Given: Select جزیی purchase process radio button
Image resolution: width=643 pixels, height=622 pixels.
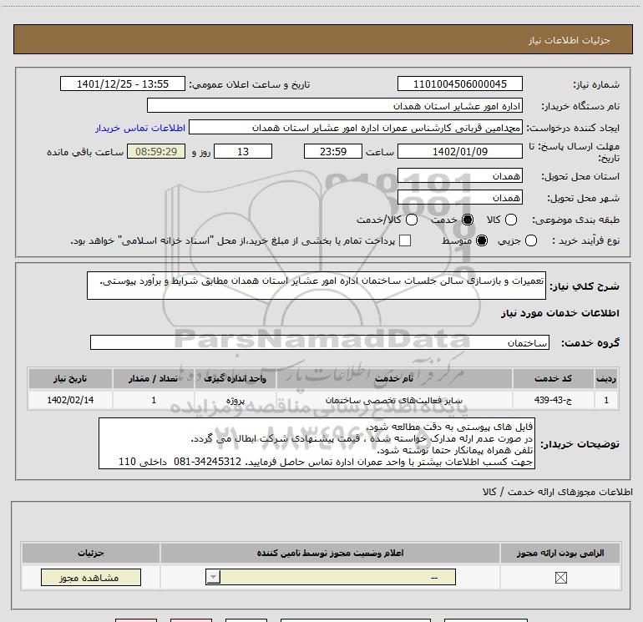Looking at the screenshot, I should coord(530,240).
